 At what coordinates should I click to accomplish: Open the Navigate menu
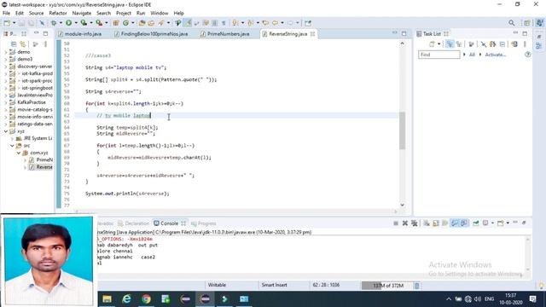coord(82,14)
